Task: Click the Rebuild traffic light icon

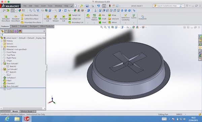Action: click(x=110, y=6)
